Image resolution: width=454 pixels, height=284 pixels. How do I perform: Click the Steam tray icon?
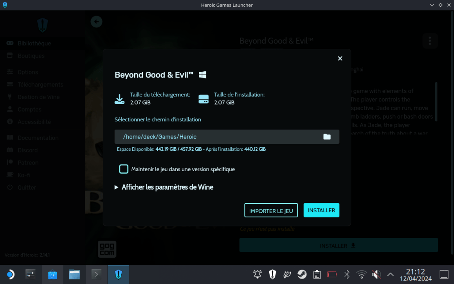tap(302, 274)
